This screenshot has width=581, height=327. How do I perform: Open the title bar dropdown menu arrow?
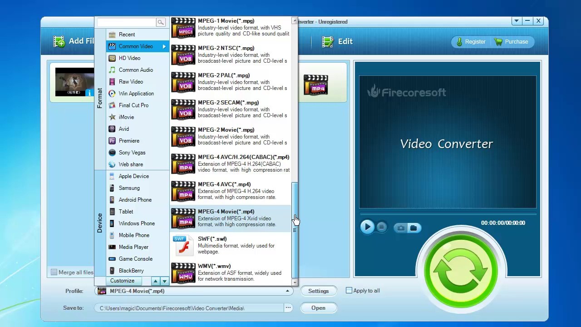pos(517,21)
